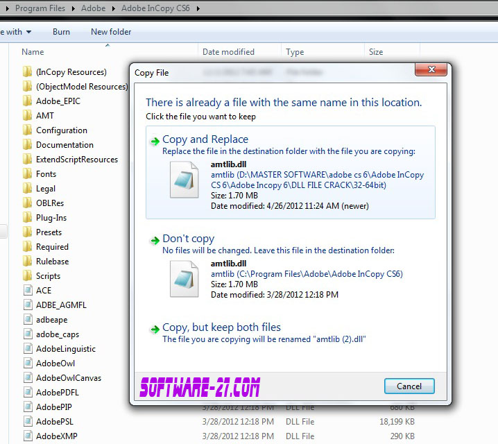Click AdobeXMP date 3/28/2012 12:18 PM
This screenshot has width=498, height=444.
coord(238,436)
